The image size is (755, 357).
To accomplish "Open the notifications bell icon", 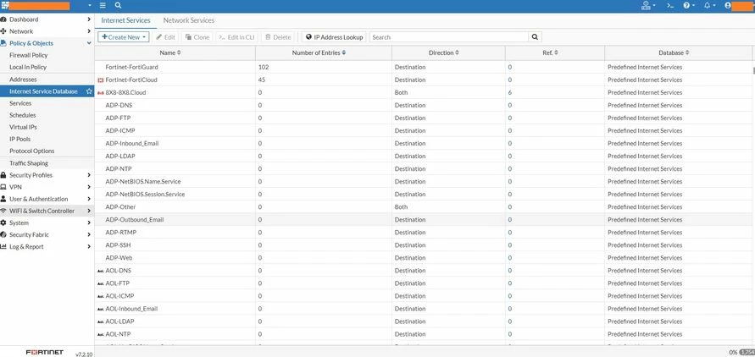I will tap(710, 6).
